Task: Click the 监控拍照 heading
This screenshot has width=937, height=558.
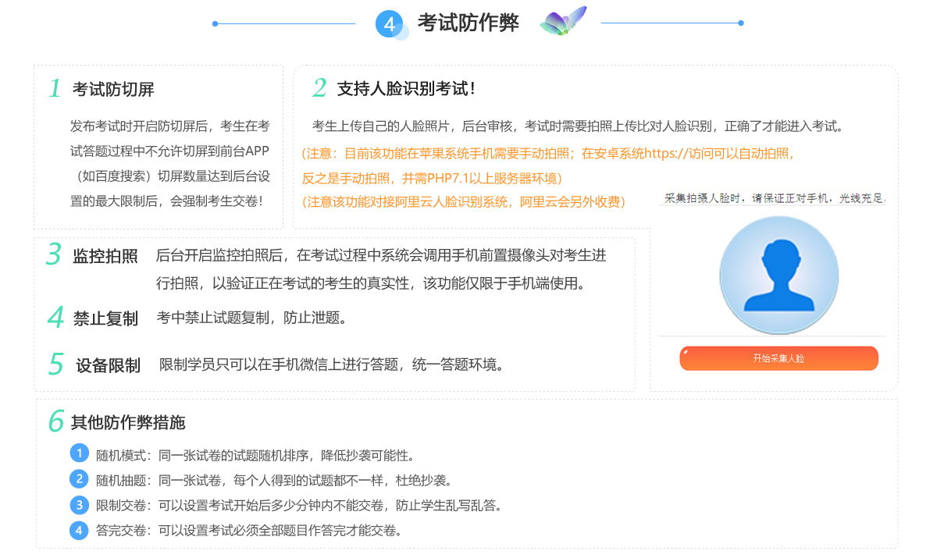Action: [105, 256]
